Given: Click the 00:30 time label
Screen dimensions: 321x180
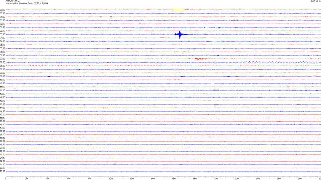Looking at the screenshot, I should pos(2,13).
